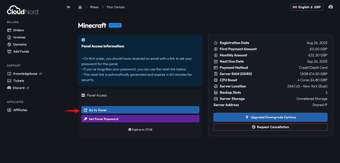Screen dimensions: 340x163
Task: Click the CPU Boost chip icon
Action: (x=216, y=80)
